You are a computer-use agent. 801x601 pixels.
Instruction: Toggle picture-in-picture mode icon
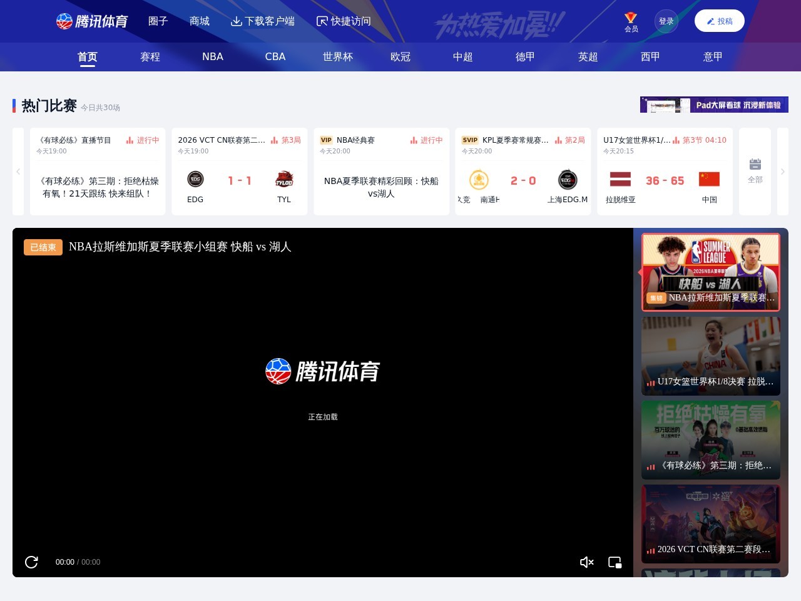pos(615,562)
